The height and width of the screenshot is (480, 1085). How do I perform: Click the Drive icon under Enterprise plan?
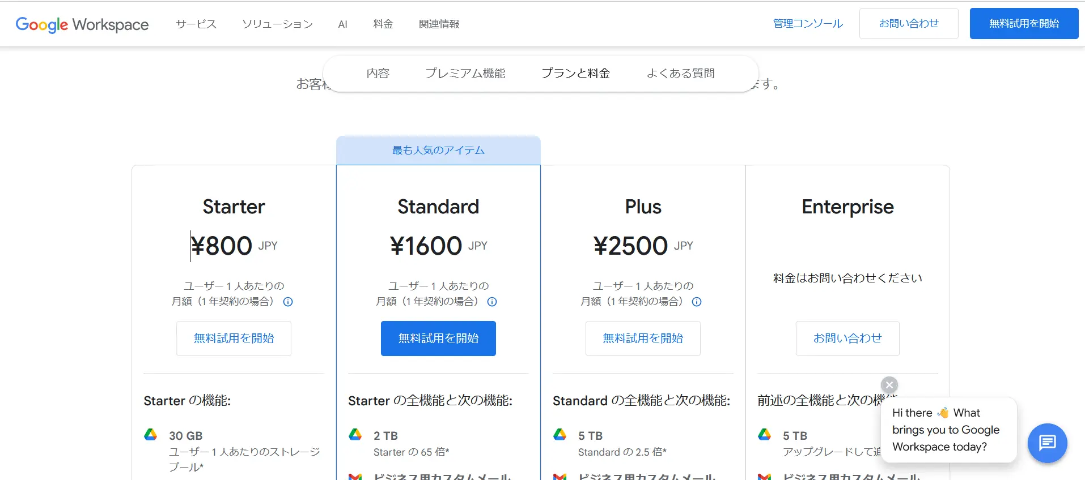tap(764, 435)
